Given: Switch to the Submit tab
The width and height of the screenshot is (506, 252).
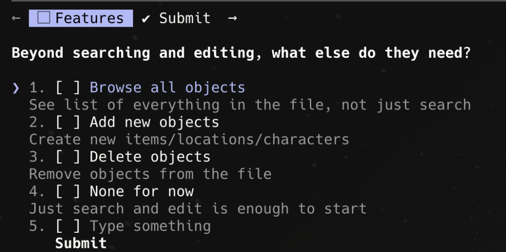Looking at the screenshot, I should [184, 19].
